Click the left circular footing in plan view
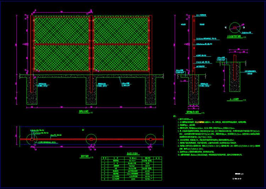Image resolution: width=266 pixels, height=189 pixels. [x=32, y=139]
